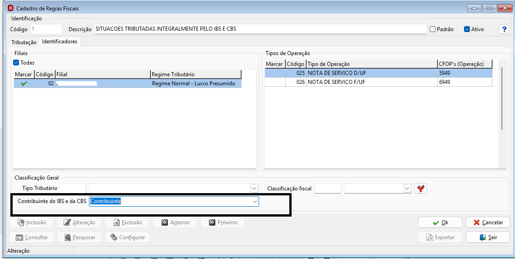Viewport: 515px width, 259px height.
Task: Go to Anterior record
Action: [x=175, y=222]
